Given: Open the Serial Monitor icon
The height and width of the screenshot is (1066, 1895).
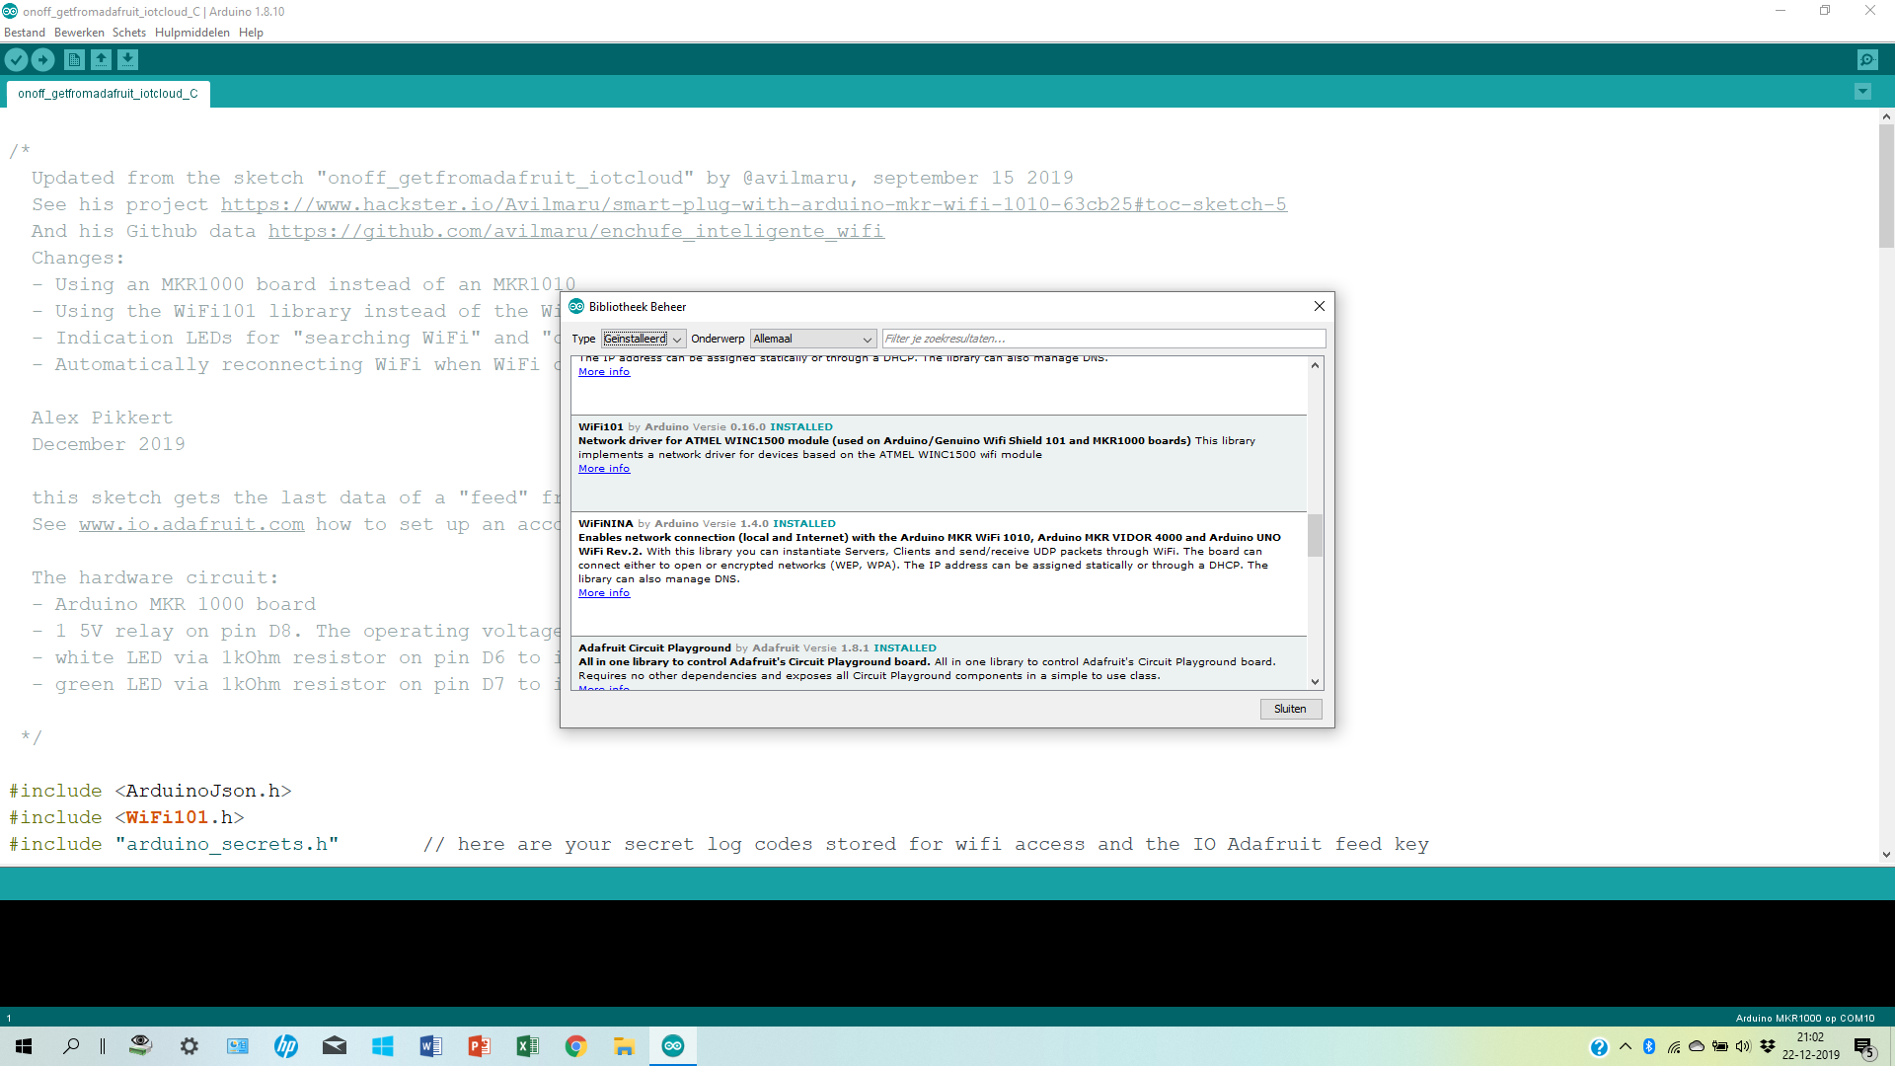Looking at the screenshot, I should click(x=1867, y=60).
